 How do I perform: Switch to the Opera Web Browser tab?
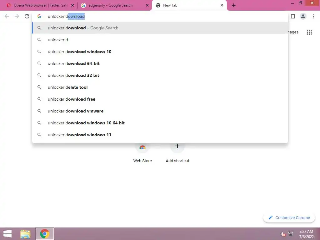[40, 5]
